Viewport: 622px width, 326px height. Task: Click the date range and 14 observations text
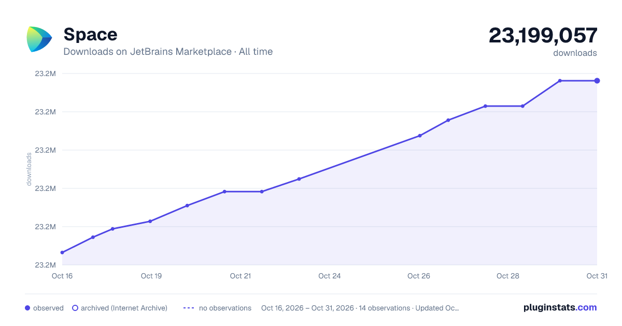coord(360,308)
